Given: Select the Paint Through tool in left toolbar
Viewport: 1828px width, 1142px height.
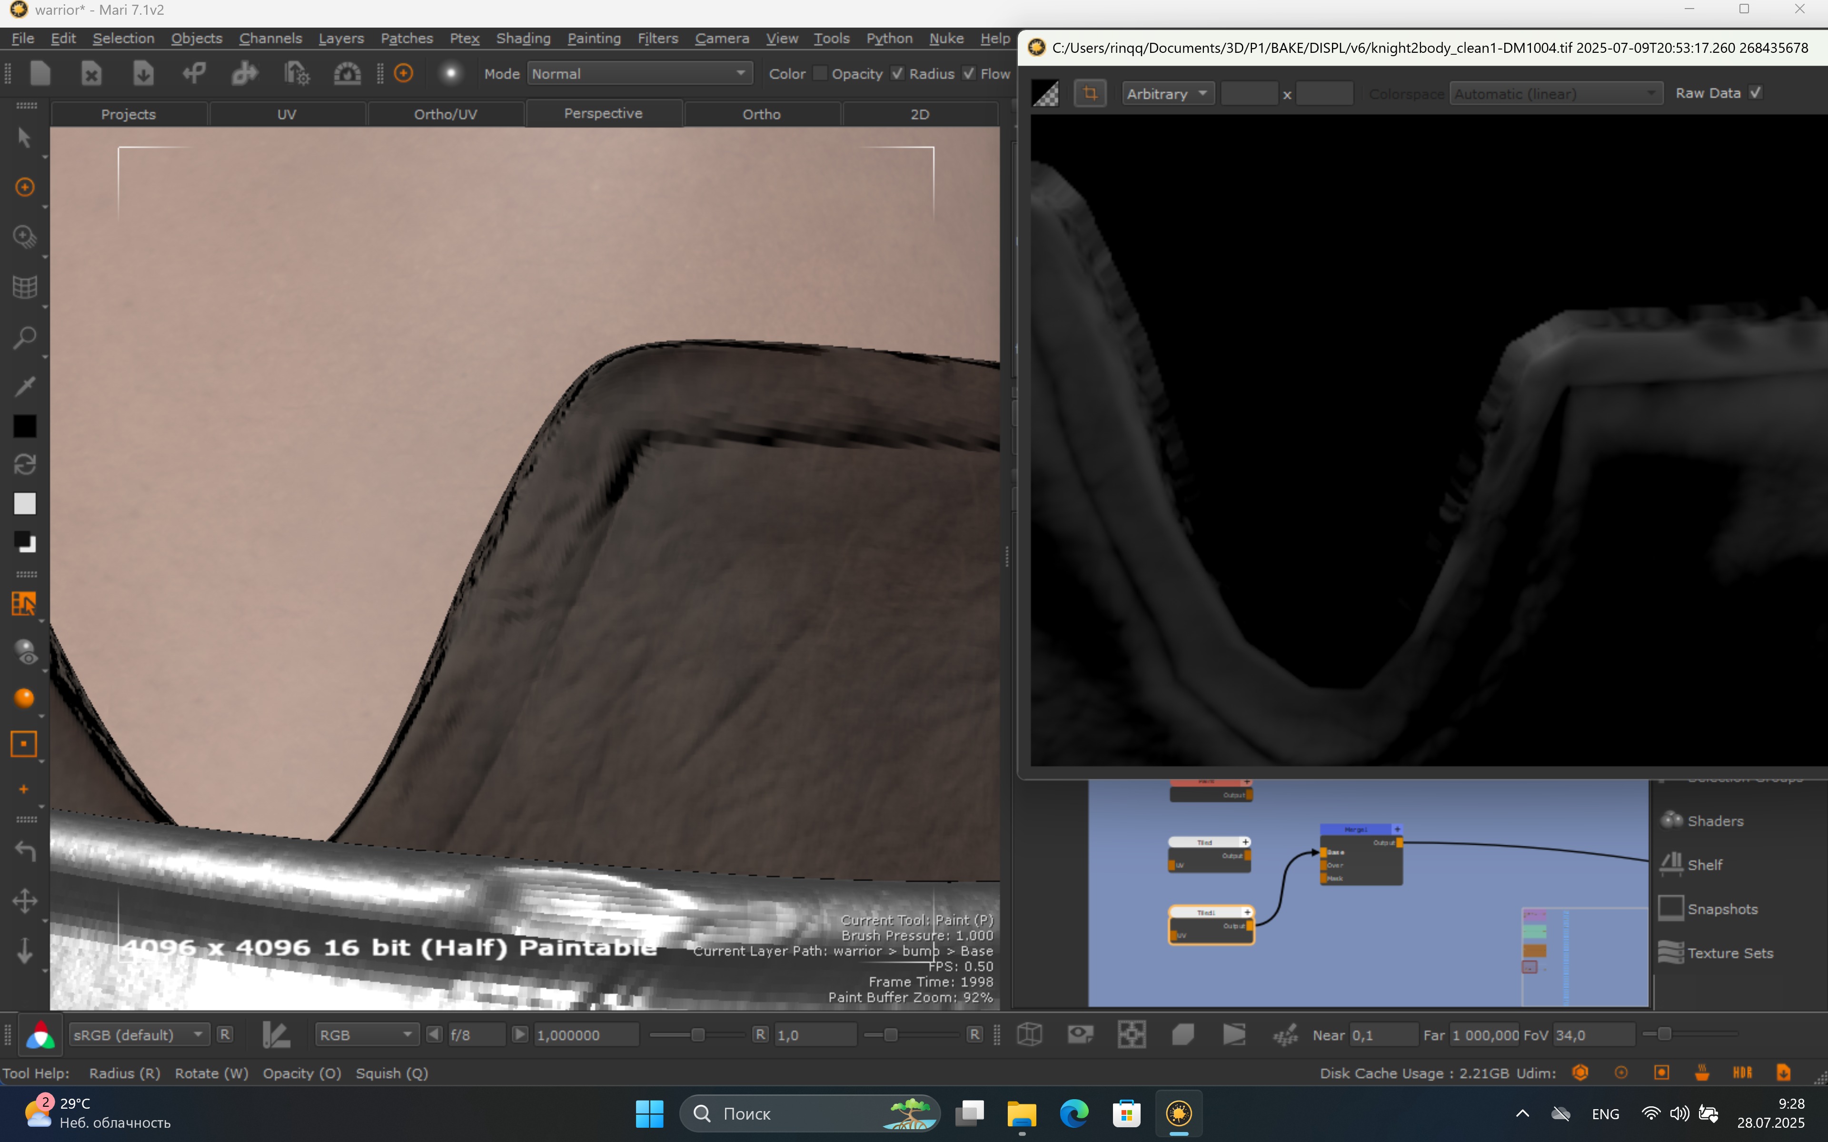Looking at the screenshot, I should point(24,236).
